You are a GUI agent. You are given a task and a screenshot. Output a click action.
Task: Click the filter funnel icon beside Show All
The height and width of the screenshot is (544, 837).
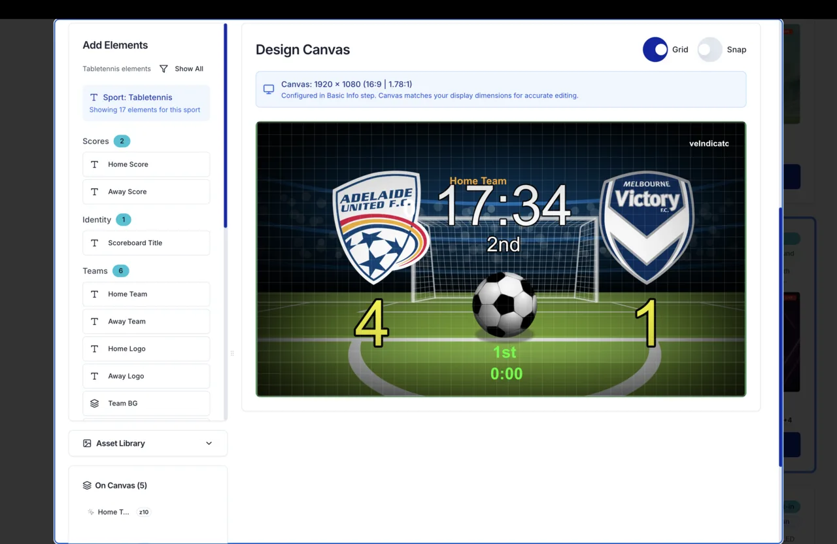163,68
